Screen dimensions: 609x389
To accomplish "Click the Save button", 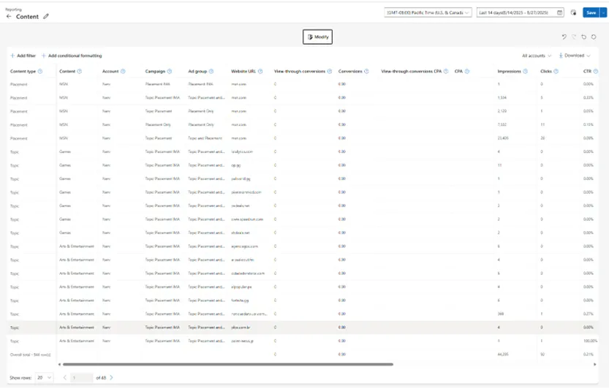I will pyautogui.click(x=591, y=12).
